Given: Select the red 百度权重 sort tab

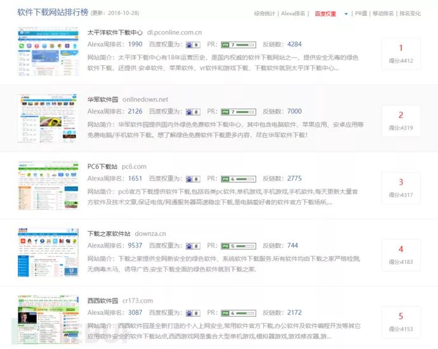Looking at the screenshot, I should [x=325, y=14].
